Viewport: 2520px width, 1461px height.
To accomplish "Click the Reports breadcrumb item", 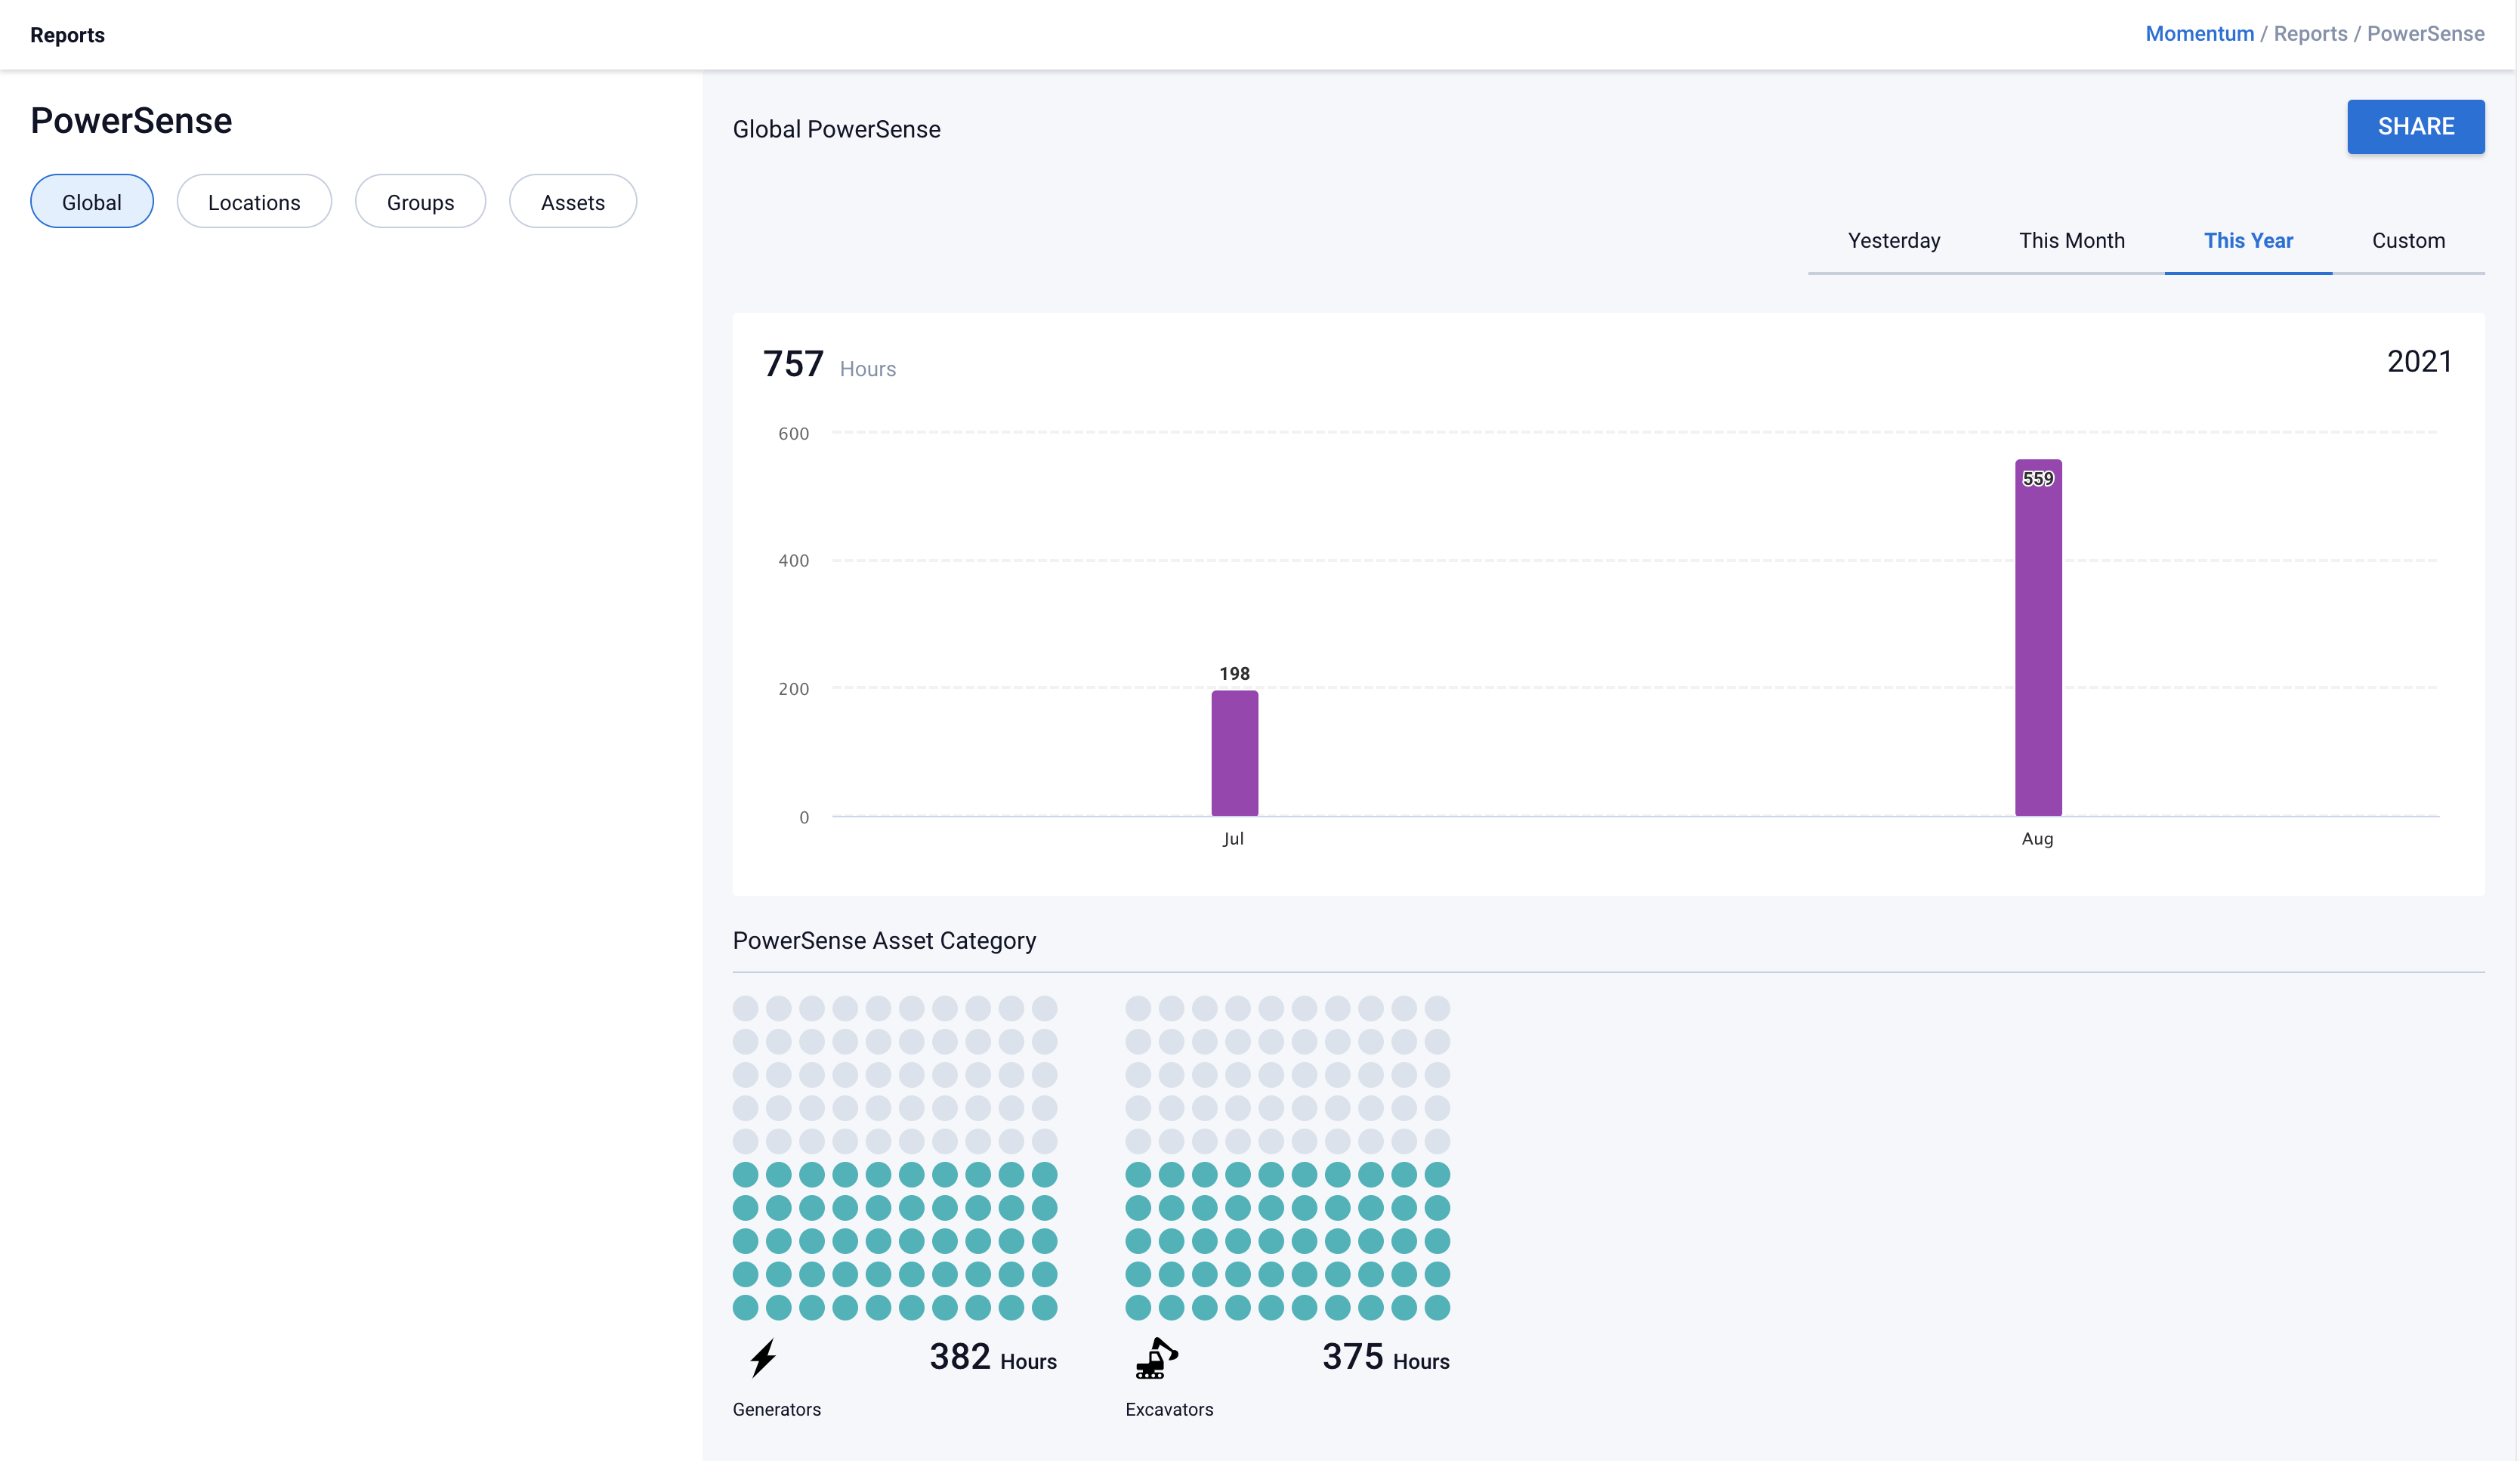I will tap(2309, 34).
